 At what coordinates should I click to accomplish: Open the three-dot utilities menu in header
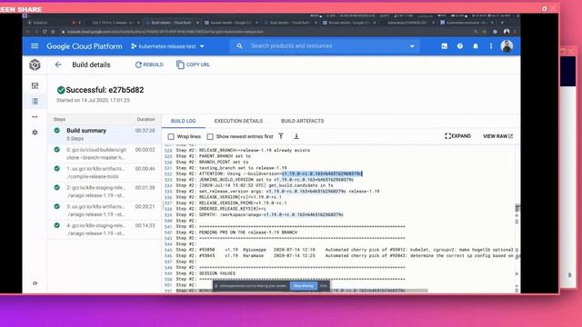click(491, 46)
